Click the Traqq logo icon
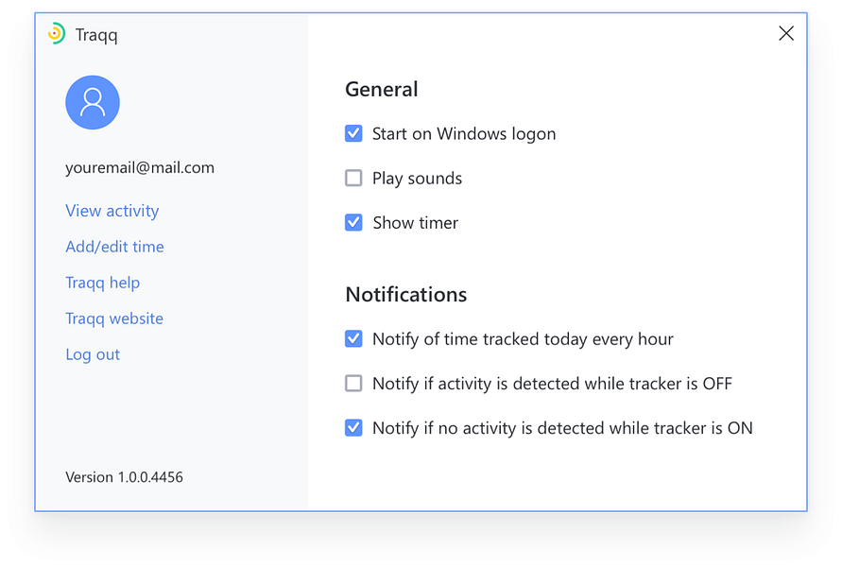Viewport: 842px width, 567px height. (57, 34)
